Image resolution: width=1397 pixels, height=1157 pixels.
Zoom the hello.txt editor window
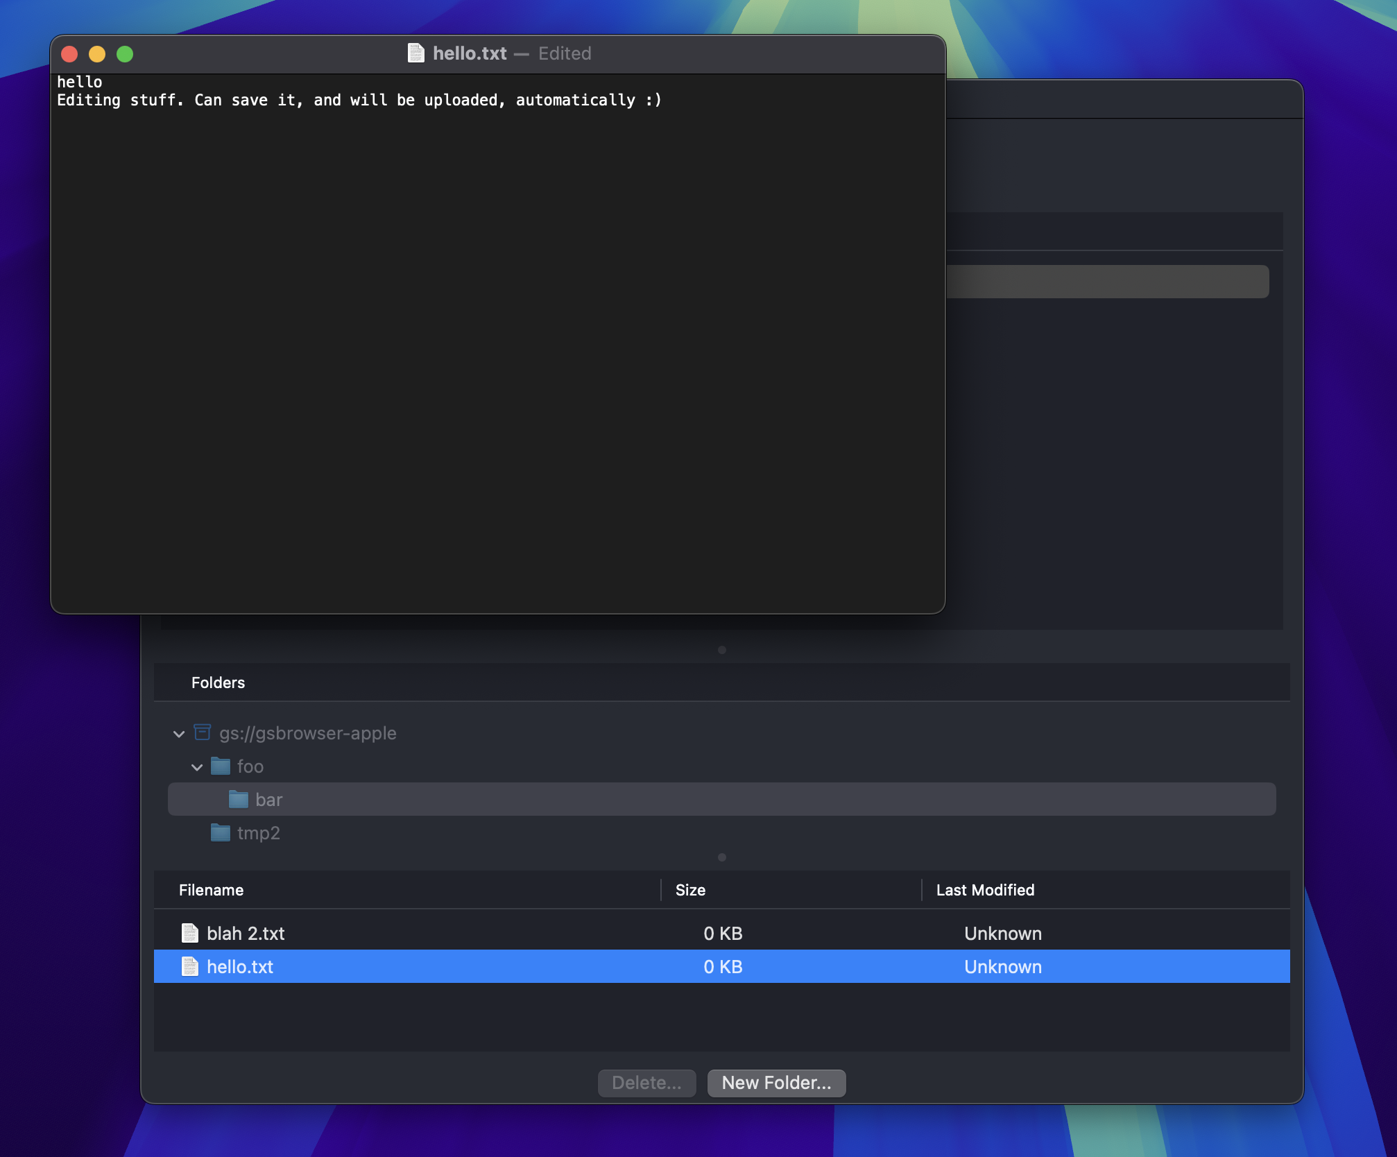(125, 54)
